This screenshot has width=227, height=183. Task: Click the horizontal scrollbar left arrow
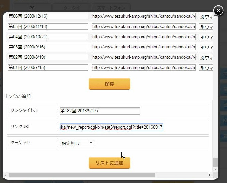[x=6, y=175]
